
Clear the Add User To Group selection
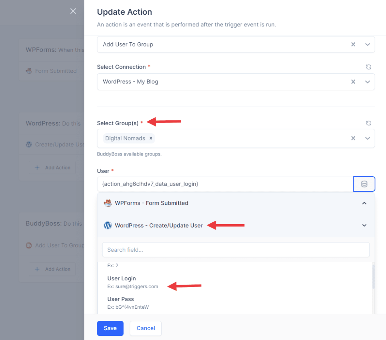[x=353, y=45]
